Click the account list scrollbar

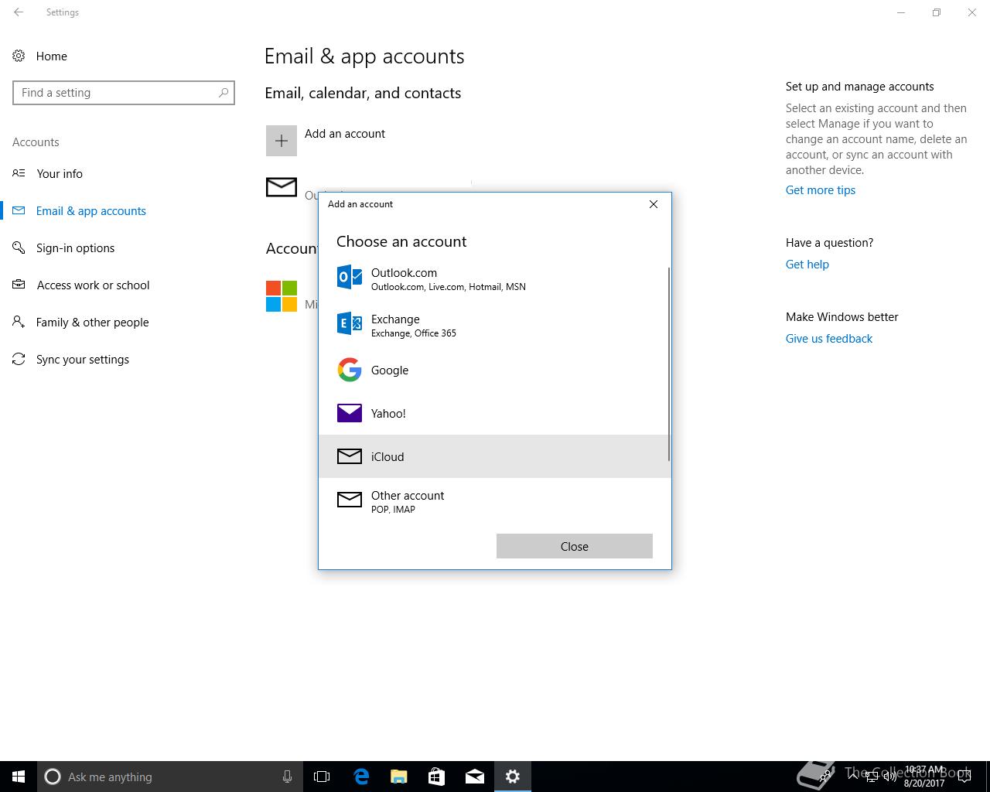(x=669, y=364)
